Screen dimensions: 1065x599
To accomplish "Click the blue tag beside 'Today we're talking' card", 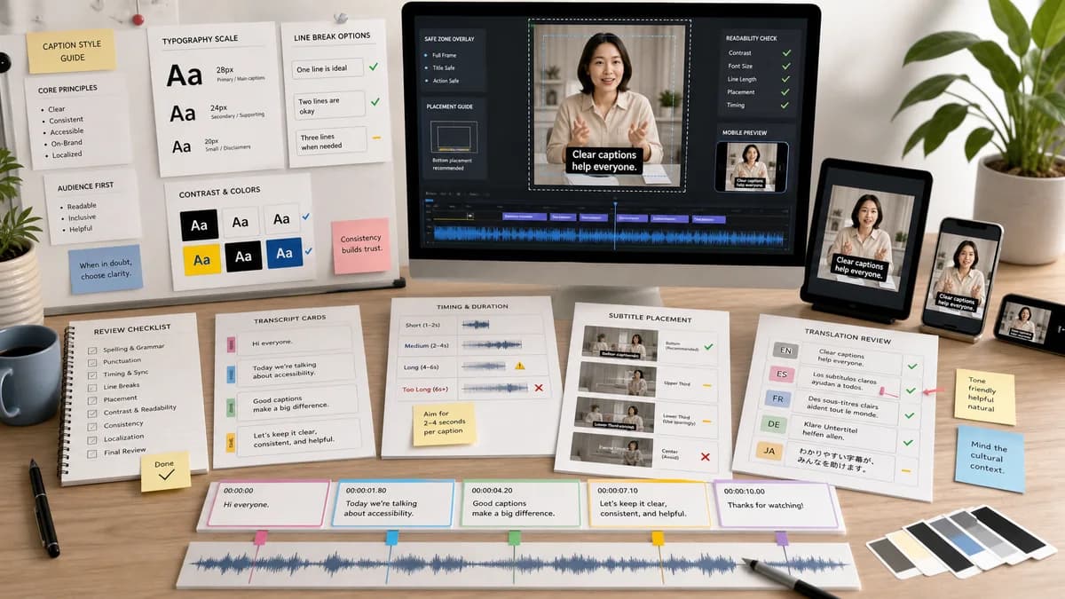I will (x=231, y=374).
